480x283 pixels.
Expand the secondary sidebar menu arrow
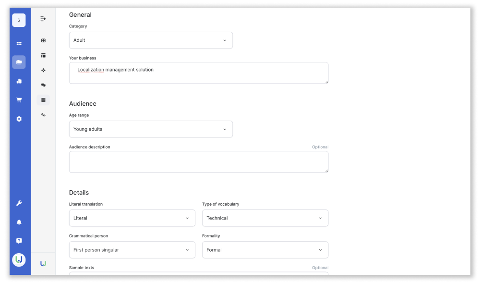pos(43,19)
